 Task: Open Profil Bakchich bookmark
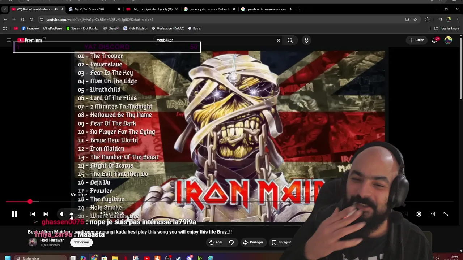135,28
